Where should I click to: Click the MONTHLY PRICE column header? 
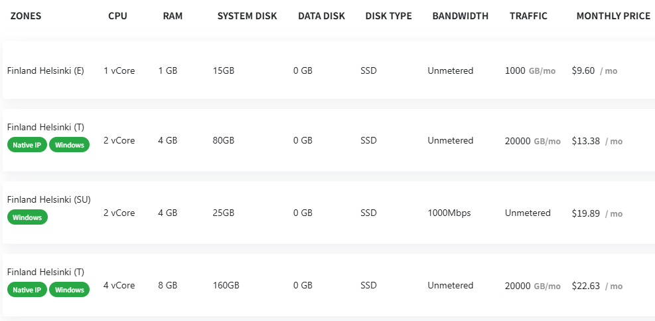click(x=613, y=16)
